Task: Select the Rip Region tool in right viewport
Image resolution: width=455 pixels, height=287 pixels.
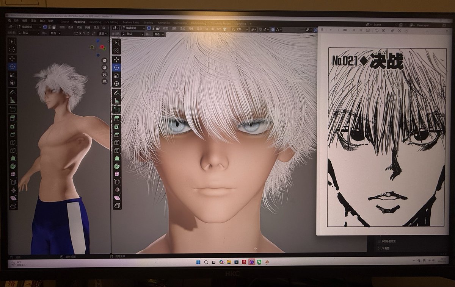Action: [x=117, y=206]
